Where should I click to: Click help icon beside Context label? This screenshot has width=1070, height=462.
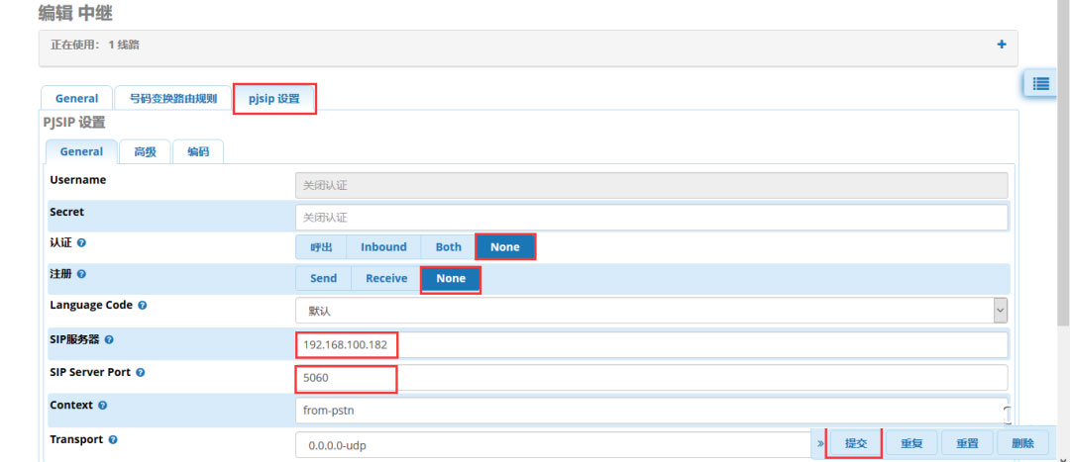tap(103, 406)
